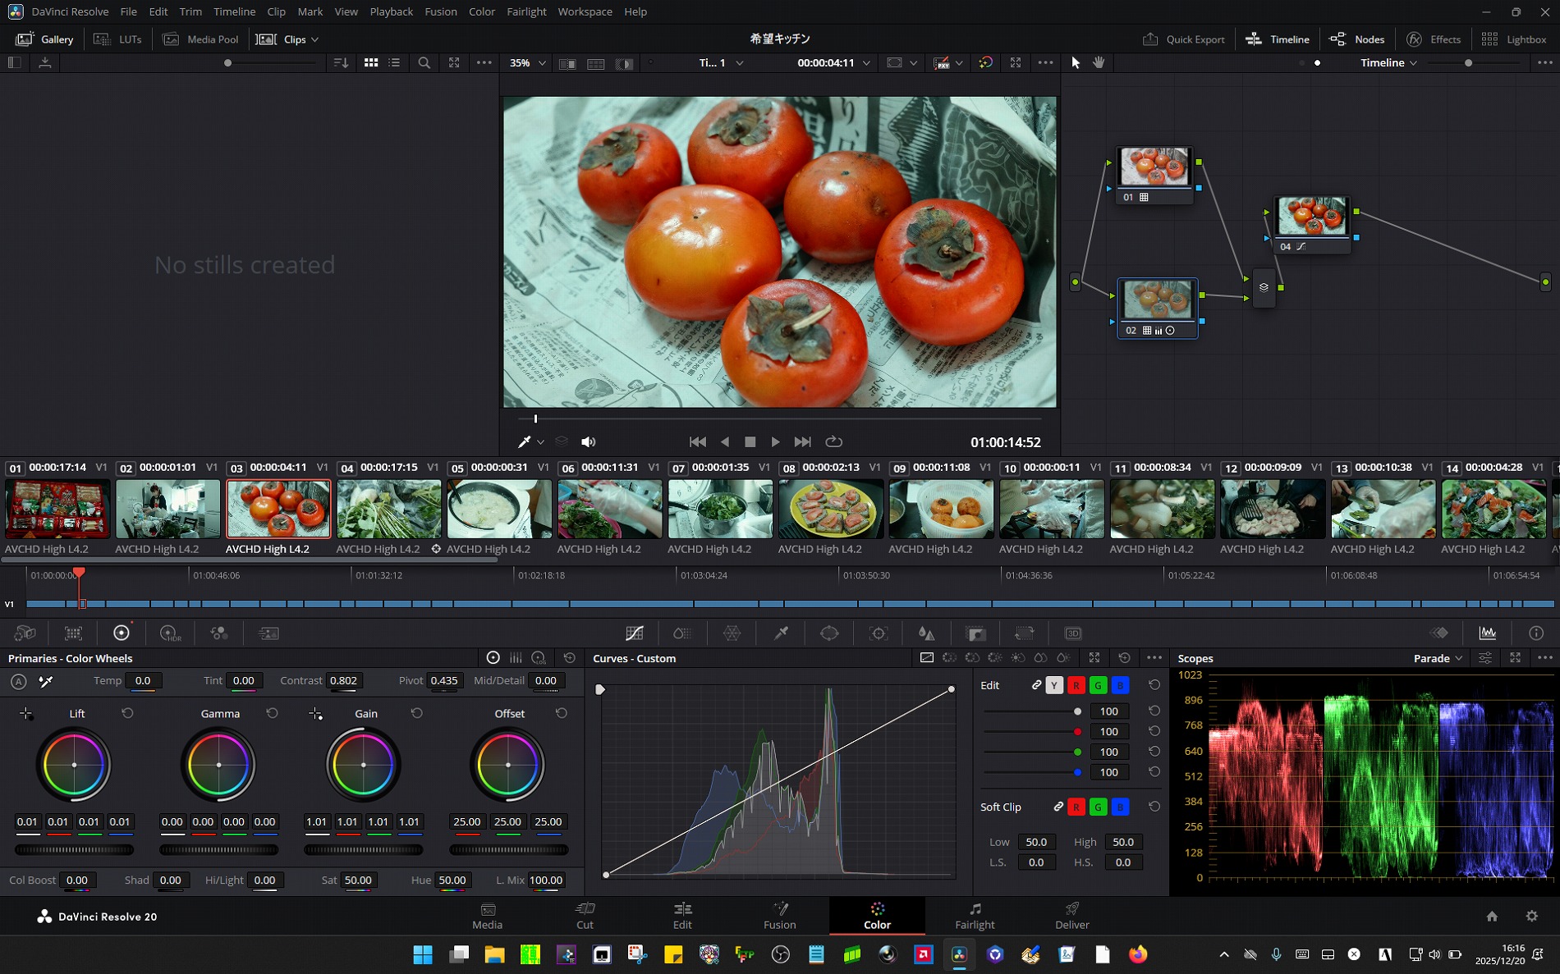Select the hand pan tool
The image size is (1560, 974).
(x=1099, y=62)
